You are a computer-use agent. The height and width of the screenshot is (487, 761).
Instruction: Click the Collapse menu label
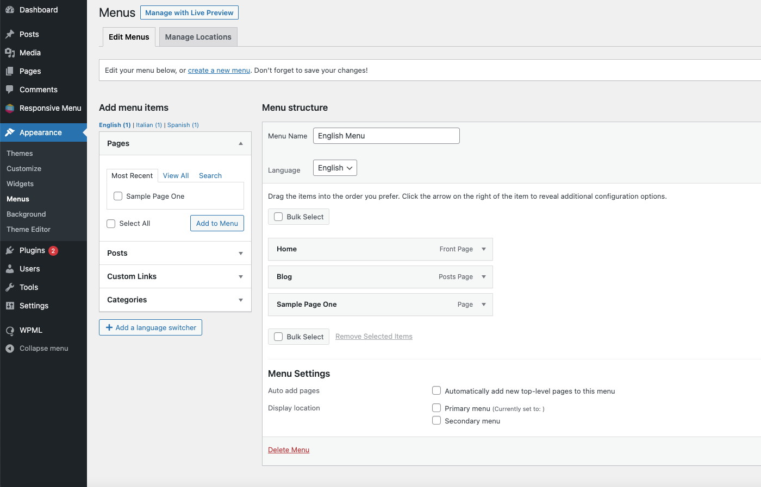coord(44,349)
